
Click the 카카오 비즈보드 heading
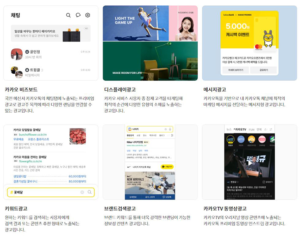point(21,89)
